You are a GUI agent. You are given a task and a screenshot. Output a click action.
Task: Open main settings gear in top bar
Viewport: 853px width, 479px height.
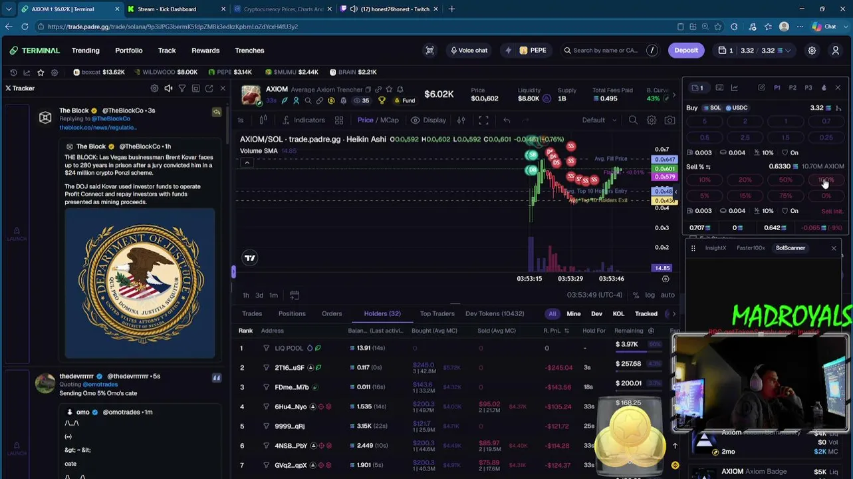pyautogui.click(x=812, y=51)
